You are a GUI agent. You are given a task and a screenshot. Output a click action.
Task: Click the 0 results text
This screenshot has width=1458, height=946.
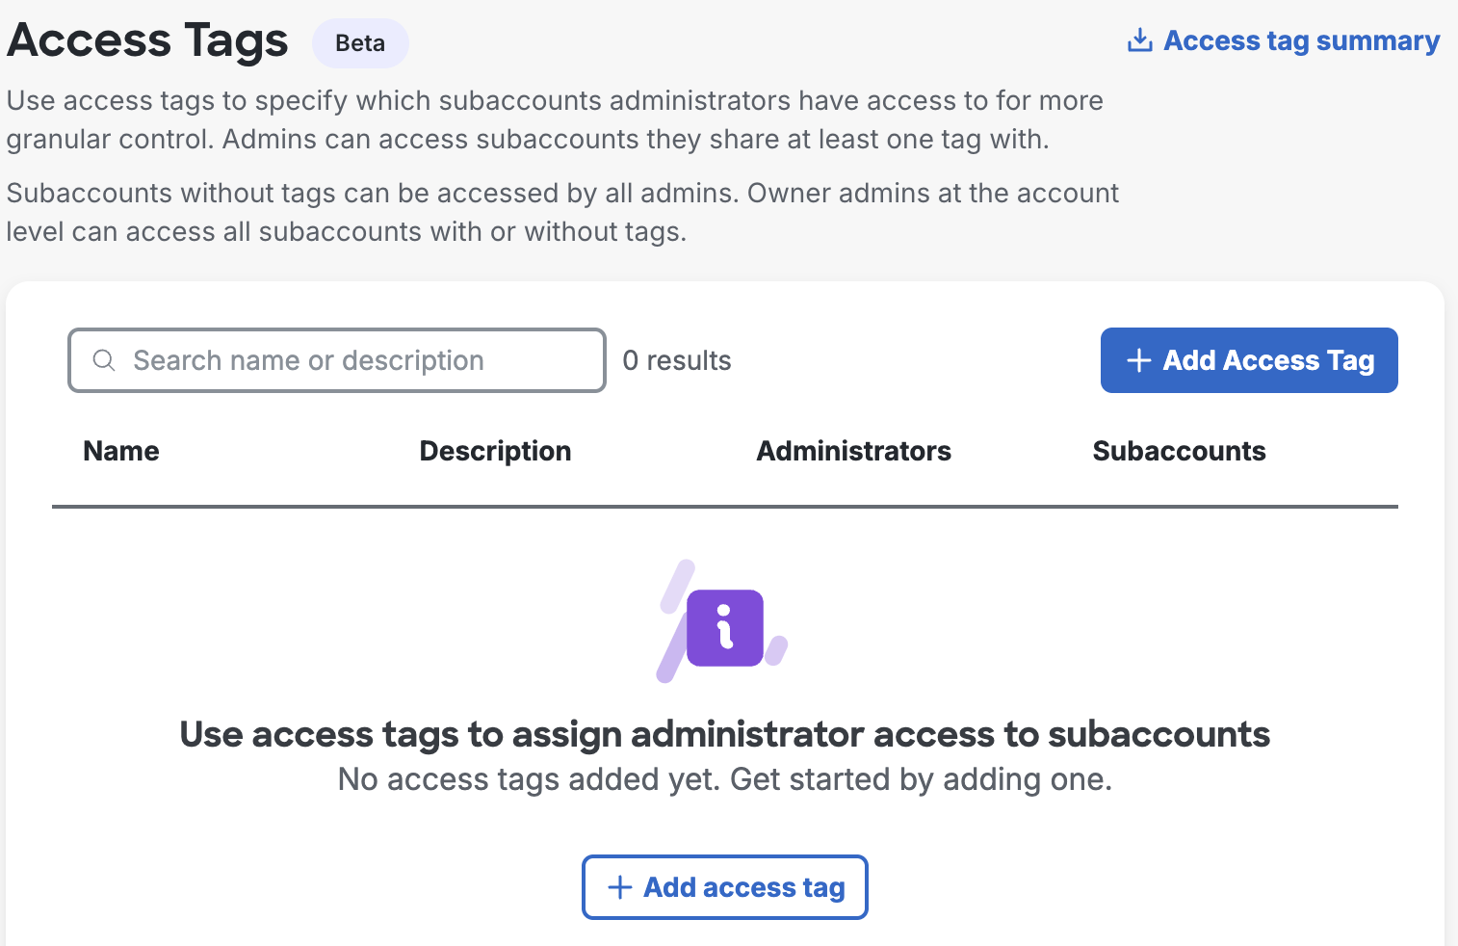pos(677,359)
